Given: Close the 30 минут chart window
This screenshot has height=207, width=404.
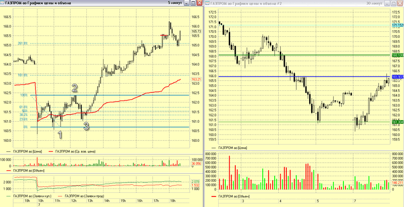Looking at the screenshot, I should click(400, 4).
